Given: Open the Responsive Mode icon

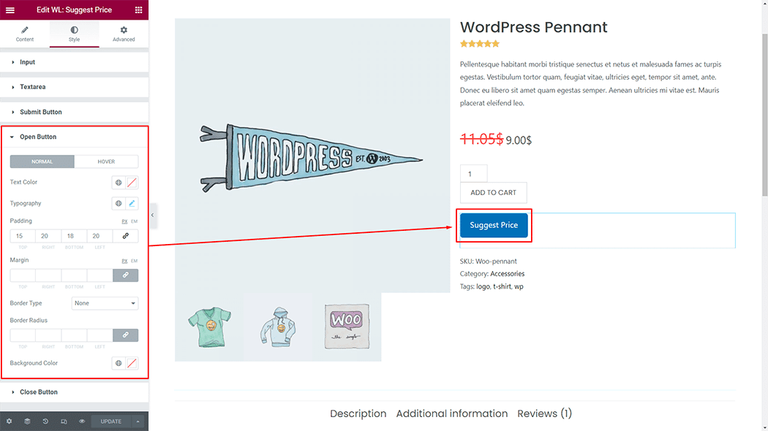Looking at the screenshot, I should point(64,422).
